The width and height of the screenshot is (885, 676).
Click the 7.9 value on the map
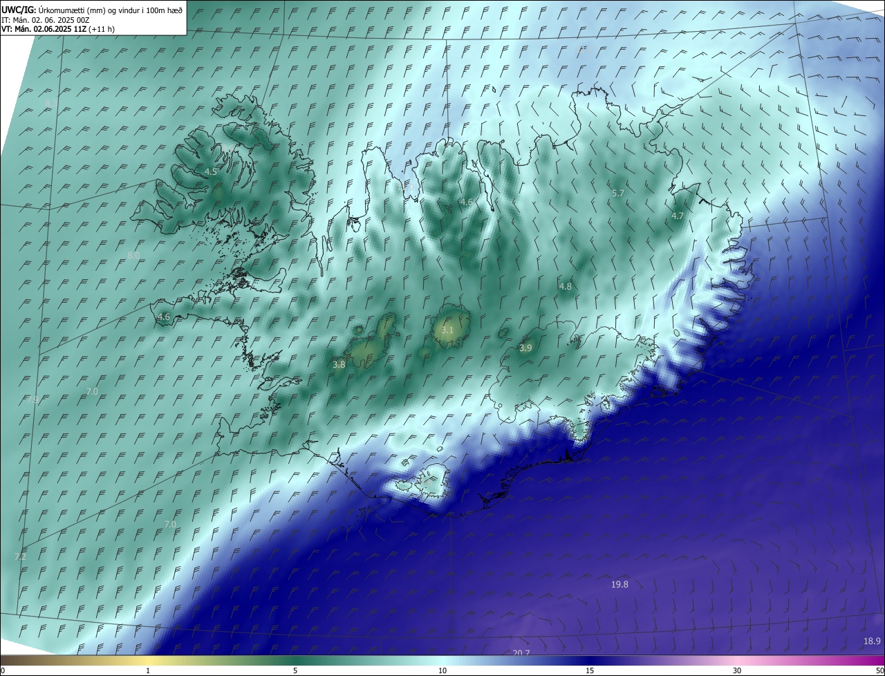(32, 400)
